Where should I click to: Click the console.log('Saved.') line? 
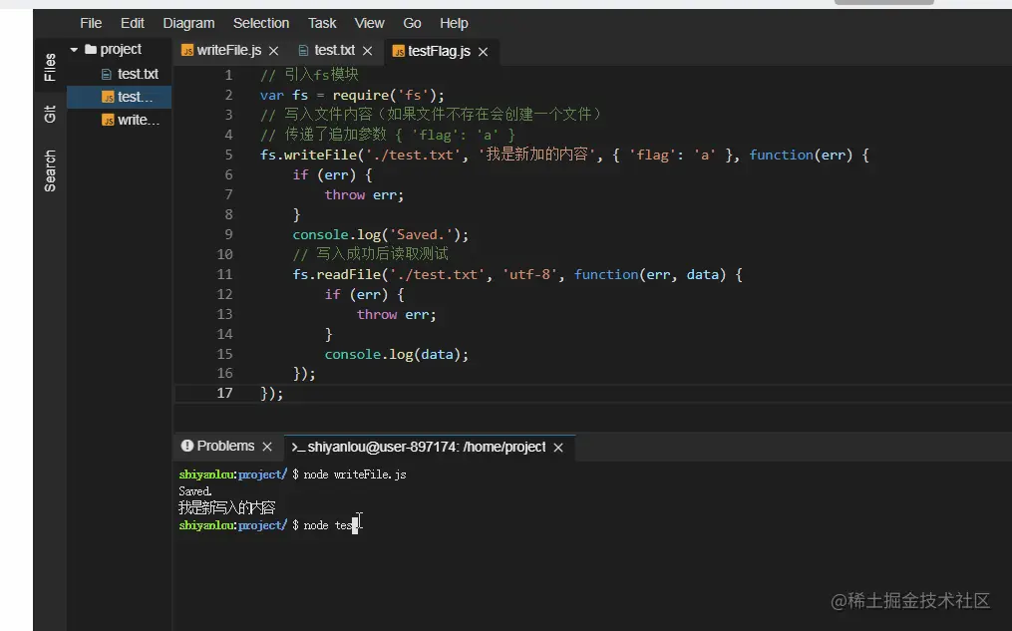pyautogui.click(x=381, y=235)
